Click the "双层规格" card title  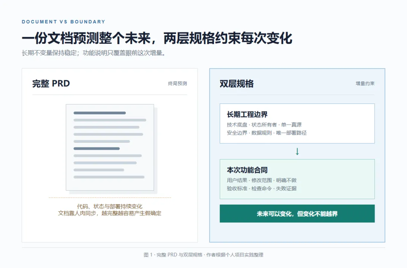pos(236,84)
